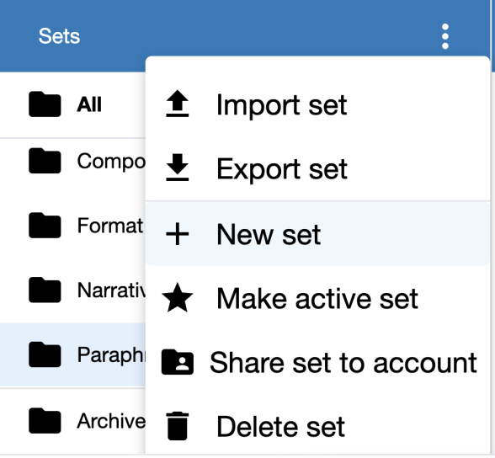Open the three-dot Sets options menu
The width and height of the screenshot is (495, 458).
(x=445, y=36)
